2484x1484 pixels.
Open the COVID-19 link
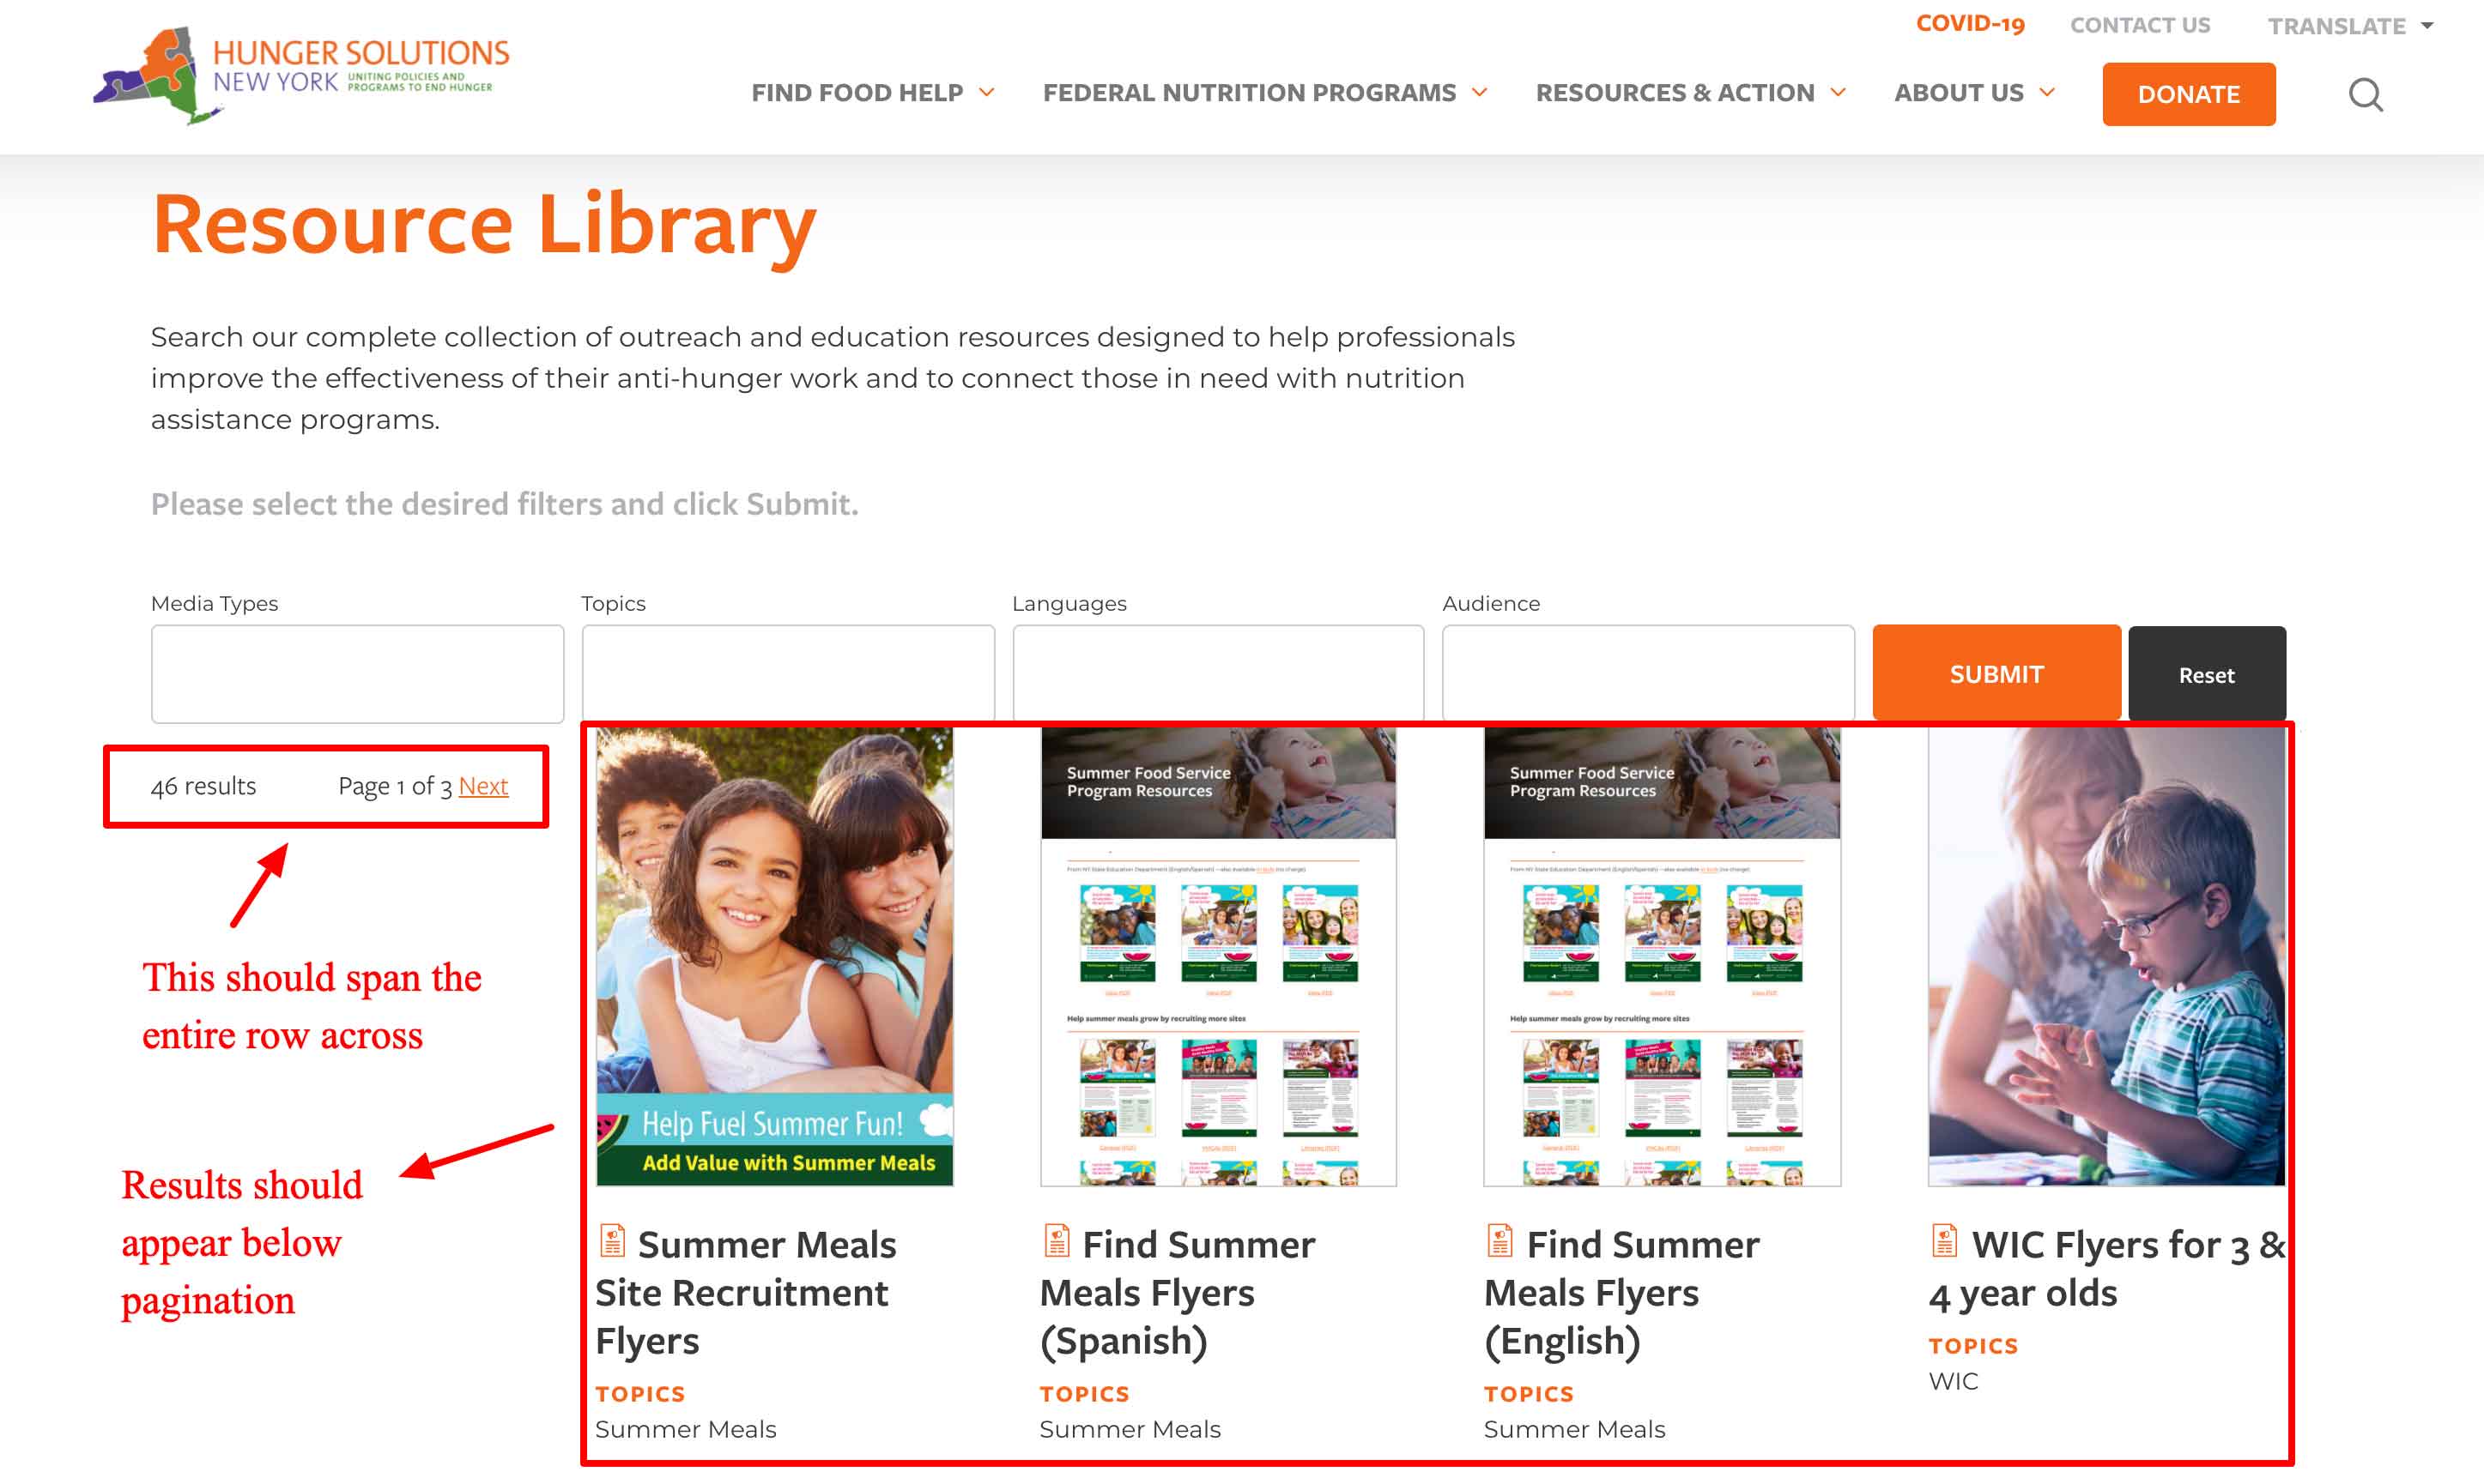click(x=1970, y=24)
